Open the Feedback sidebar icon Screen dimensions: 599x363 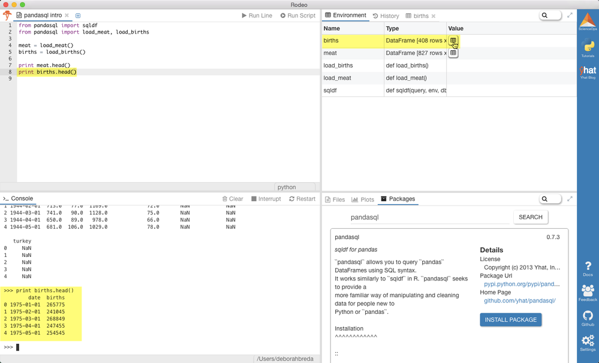click(x=588, y=293)
